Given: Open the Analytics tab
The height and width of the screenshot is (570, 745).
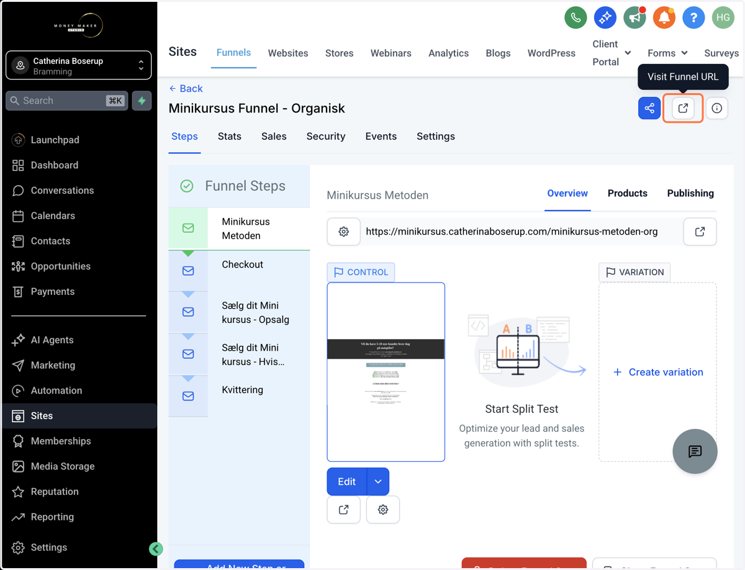Looking at the screenshot, I should (448, 53).
